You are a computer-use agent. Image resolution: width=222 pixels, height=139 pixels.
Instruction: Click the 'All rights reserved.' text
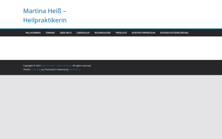[82, 66]
